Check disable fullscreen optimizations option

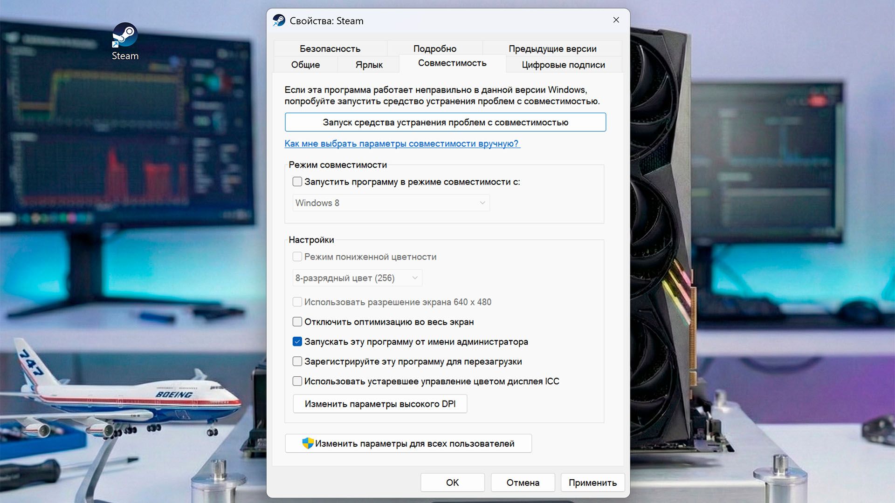point(297,322)
